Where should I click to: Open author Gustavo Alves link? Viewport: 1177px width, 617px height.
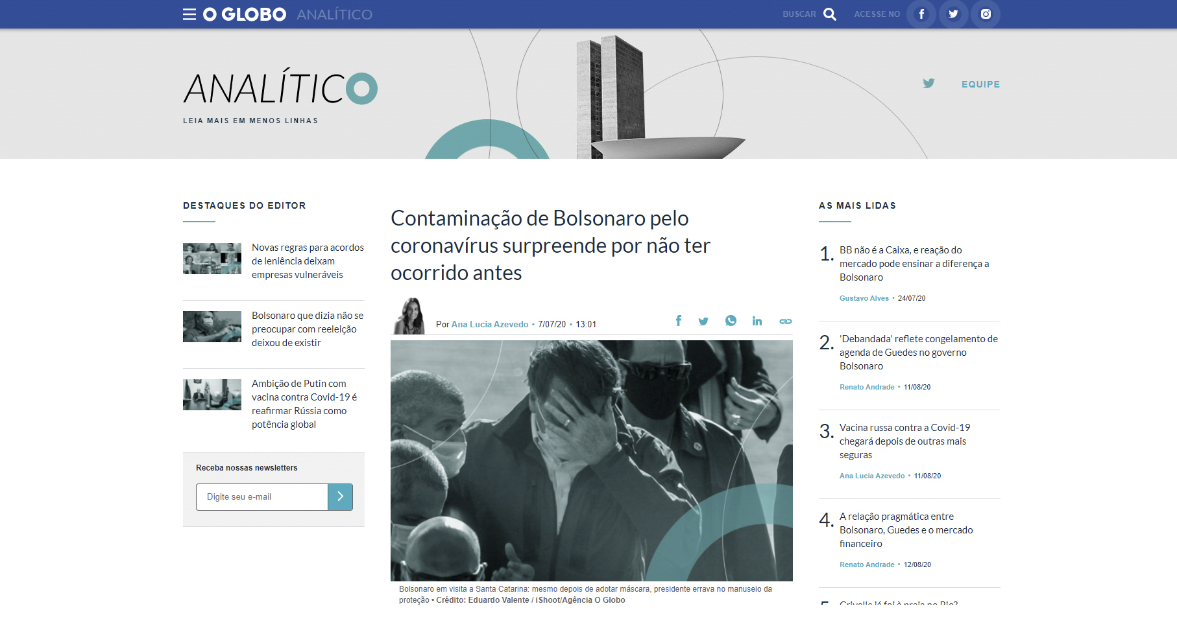click(x=864, y=298)
